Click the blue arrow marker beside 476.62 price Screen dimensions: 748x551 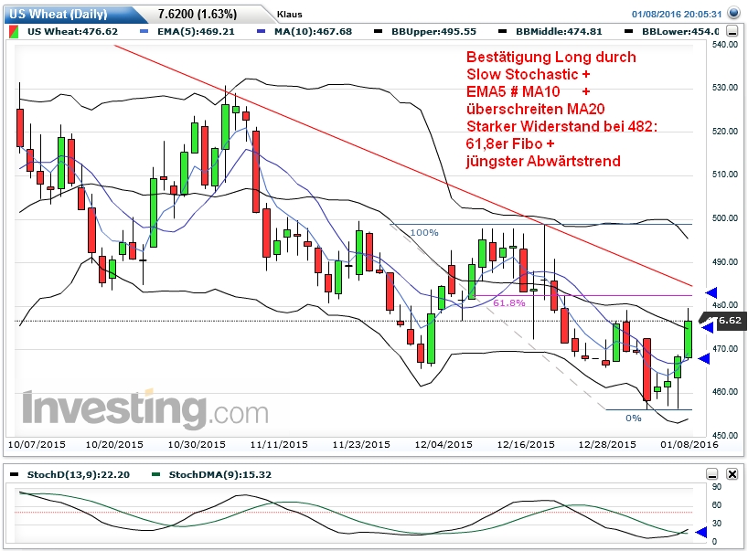[x=707, y=327]
